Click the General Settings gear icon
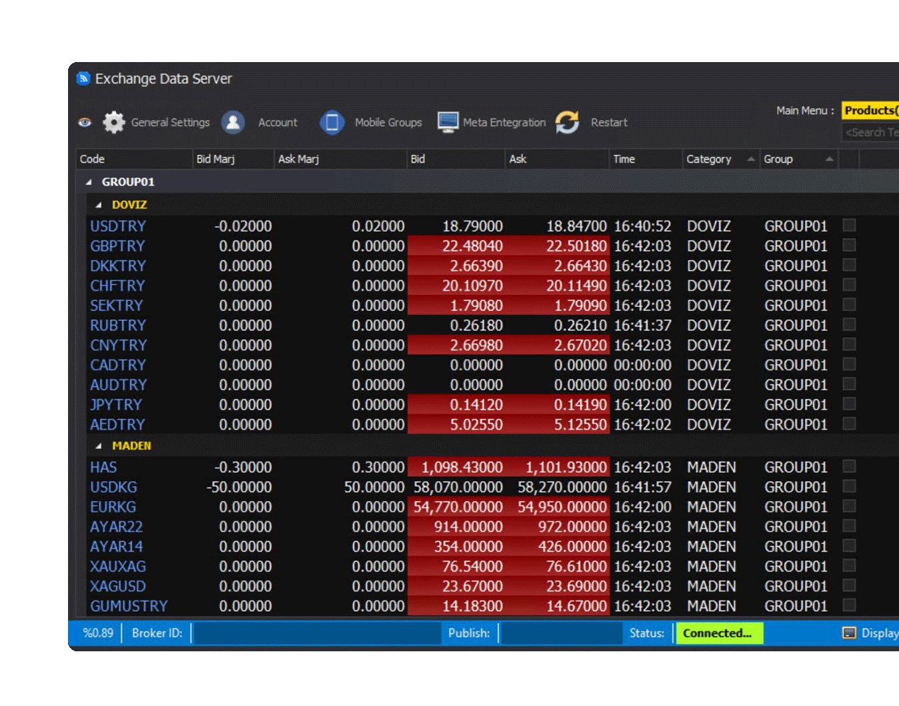This screenshot has width=899, height=706. point(114,122)
